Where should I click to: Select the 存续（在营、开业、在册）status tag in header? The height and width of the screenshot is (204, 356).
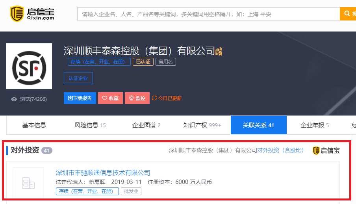click(x=99, y=62)
